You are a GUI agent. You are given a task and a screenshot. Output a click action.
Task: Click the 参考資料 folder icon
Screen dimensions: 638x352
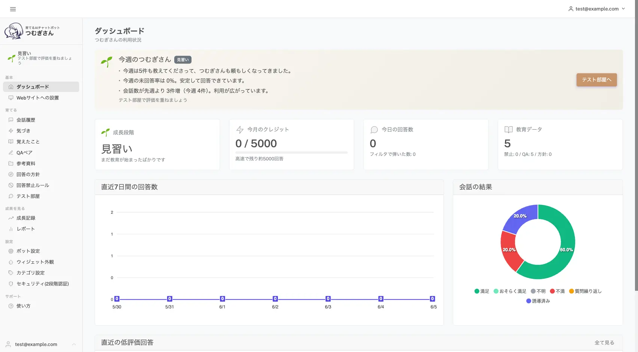point(11,163)
